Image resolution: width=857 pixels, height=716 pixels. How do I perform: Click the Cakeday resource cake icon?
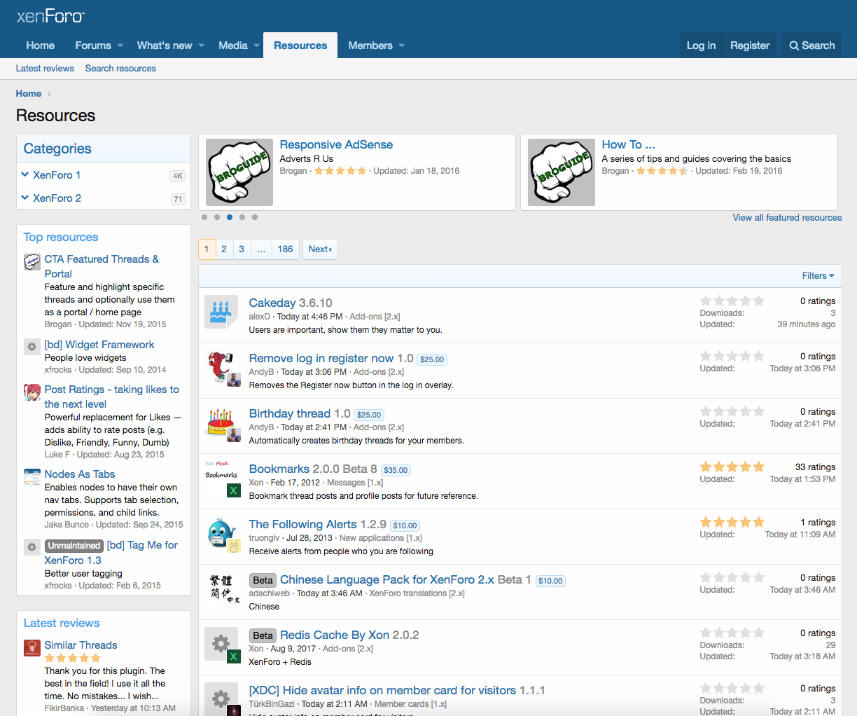221,312
